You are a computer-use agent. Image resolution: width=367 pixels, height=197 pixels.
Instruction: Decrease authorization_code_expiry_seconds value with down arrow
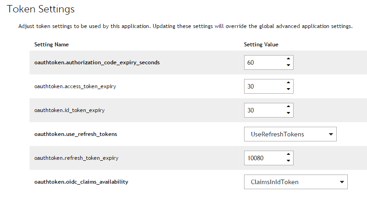point(288,66)
